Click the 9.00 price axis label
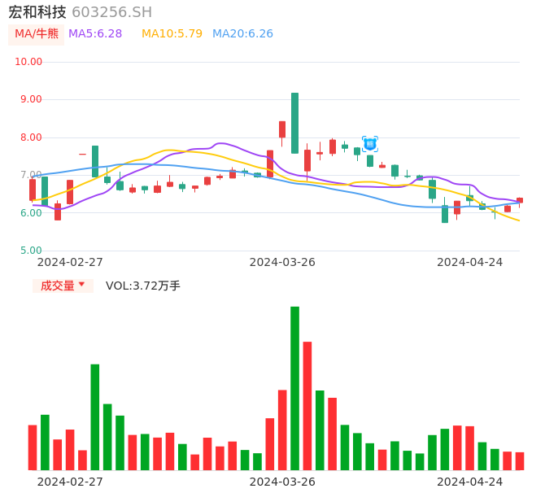This screenshot has width=558, height=493. pos(31,99)
